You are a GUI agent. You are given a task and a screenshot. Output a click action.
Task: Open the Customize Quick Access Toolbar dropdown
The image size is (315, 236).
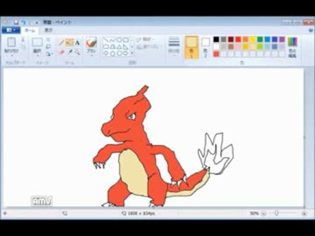tap(37, 23)
